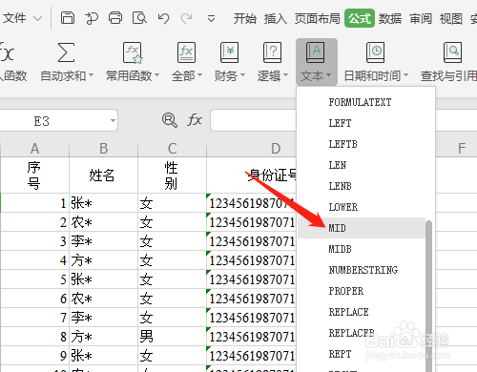
Task: Choose LOWER function from the list
Action: [x=342, y=207]
